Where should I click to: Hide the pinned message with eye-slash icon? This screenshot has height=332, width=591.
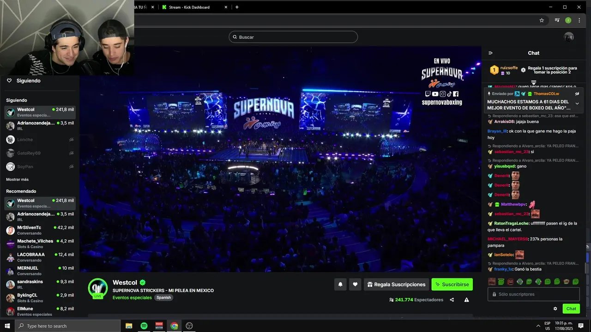click(x=577, y=94)
